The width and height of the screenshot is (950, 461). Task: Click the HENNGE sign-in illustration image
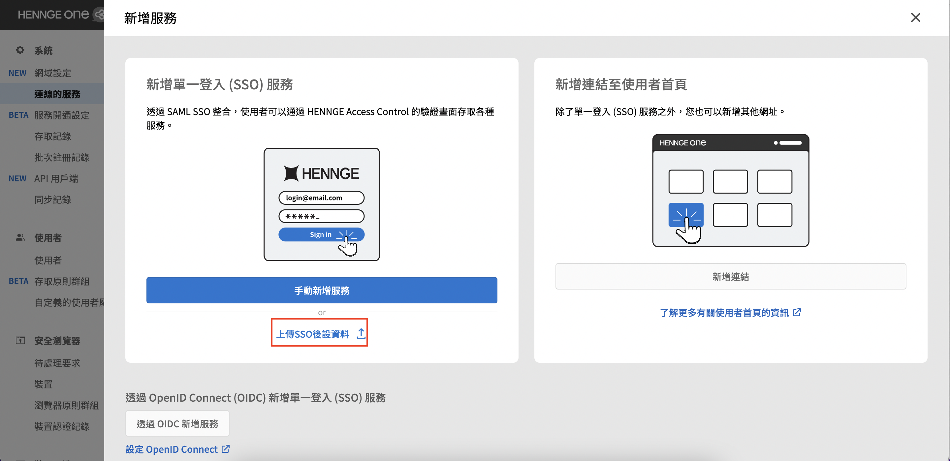322,204
